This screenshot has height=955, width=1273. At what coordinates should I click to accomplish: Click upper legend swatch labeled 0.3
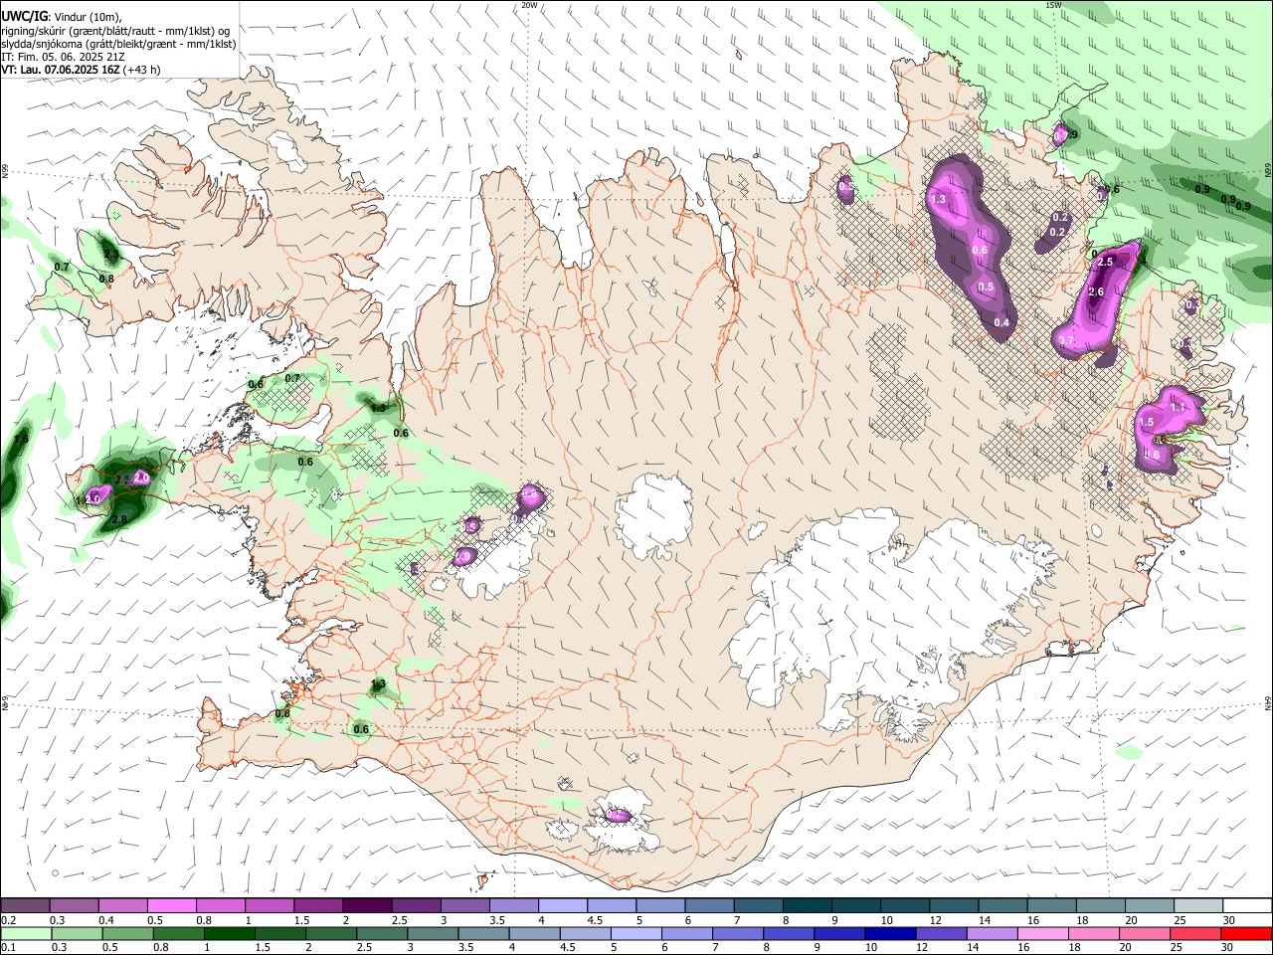75,906
